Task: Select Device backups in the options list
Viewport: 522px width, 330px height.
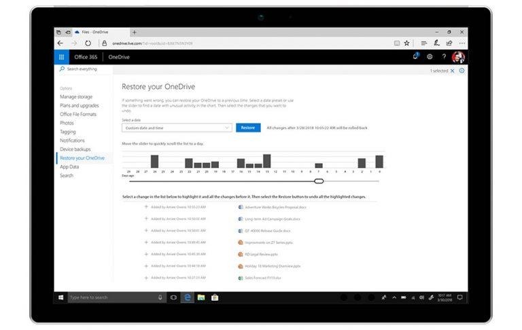Action: [75, 149]
